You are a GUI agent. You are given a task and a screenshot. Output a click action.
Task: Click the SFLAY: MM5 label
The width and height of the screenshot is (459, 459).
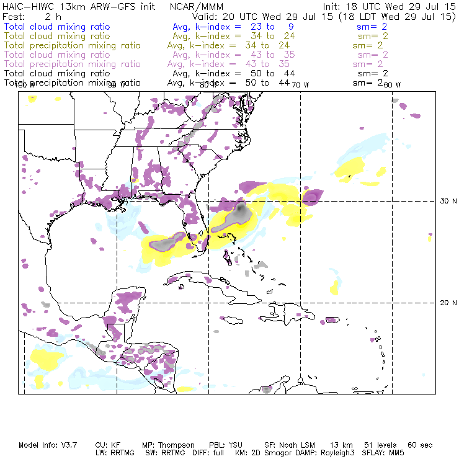pos(383,453)
